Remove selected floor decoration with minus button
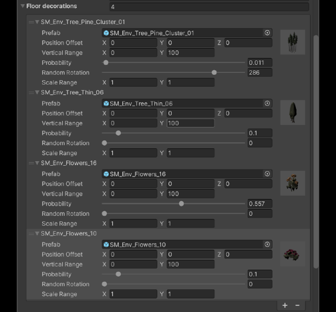The height and width of the screenshot is (312, 336). pos(297,305)
